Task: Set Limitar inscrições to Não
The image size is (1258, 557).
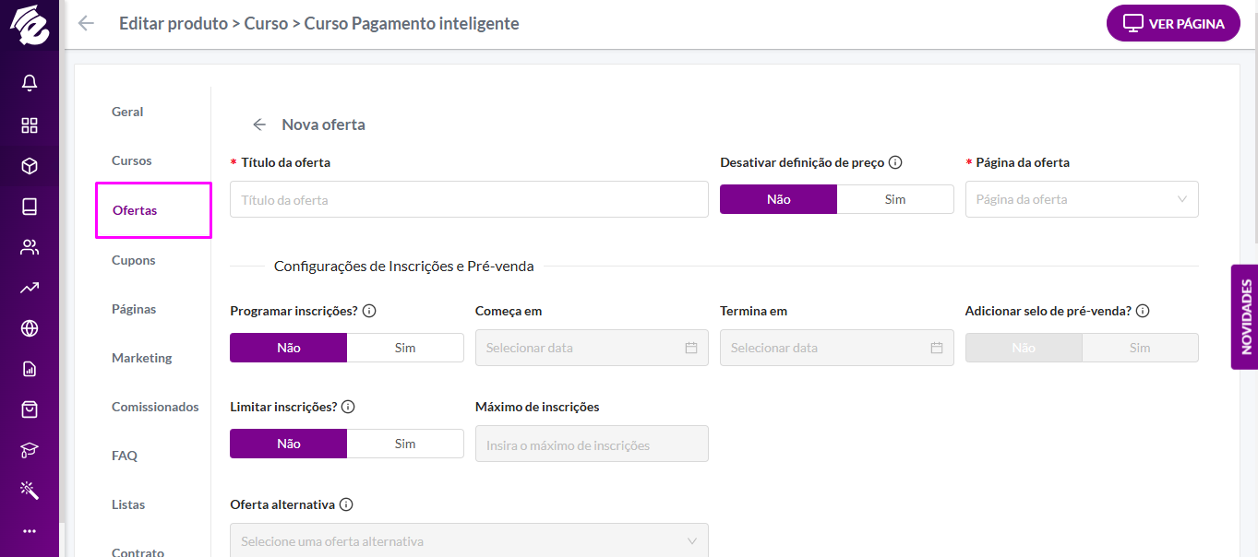Action: point(288,444)
